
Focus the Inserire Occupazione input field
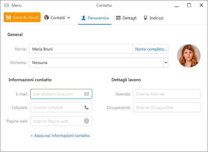point(167,107)
